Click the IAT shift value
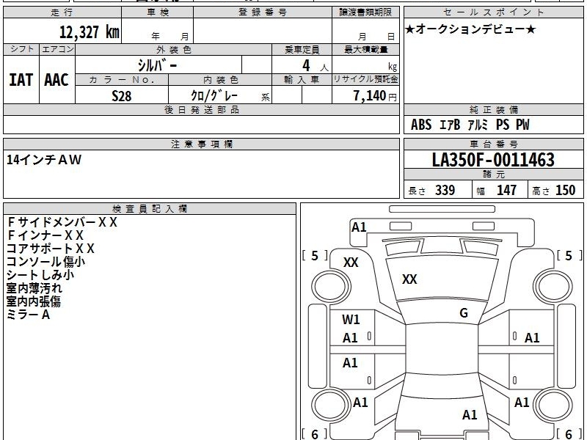The width and height of the screenshot is (587, 440). pyautogui.click(x=21, y=80)
